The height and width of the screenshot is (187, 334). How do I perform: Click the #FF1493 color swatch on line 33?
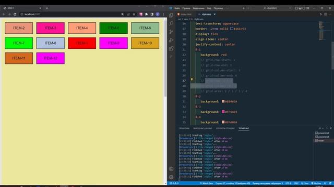(223, 112)
